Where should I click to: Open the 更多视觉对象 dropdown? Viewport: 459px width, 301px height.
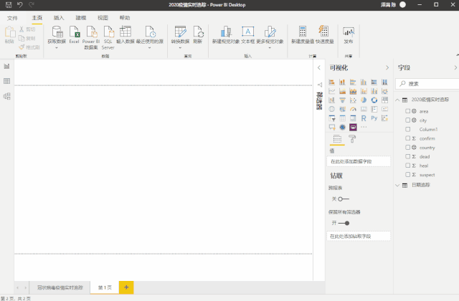coord(270,48)
